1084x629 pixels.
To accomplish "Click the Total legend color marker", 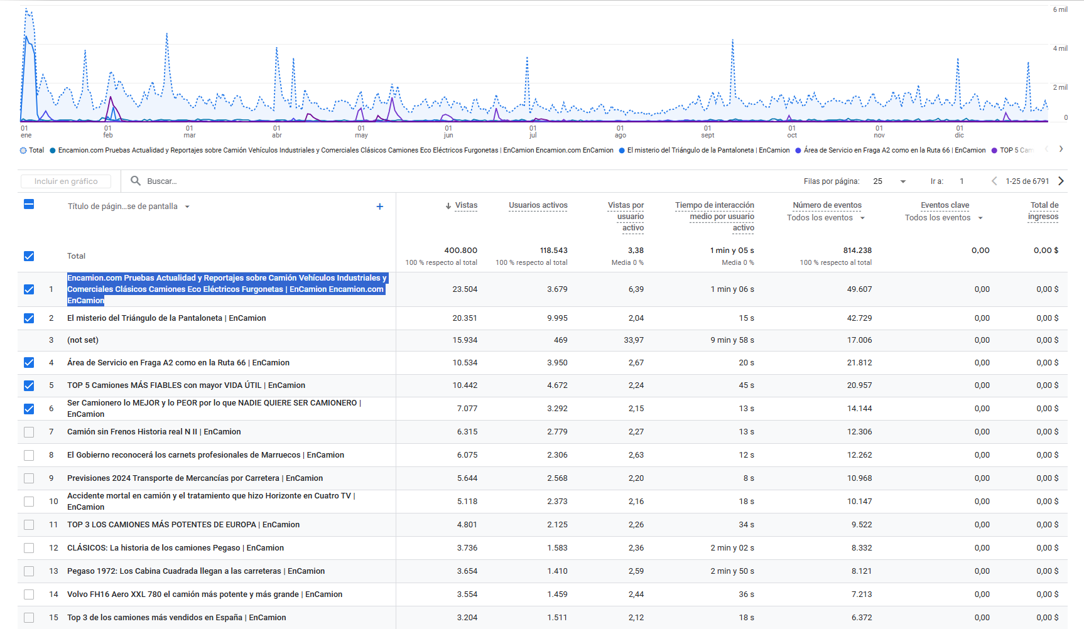I will (23, 150).
